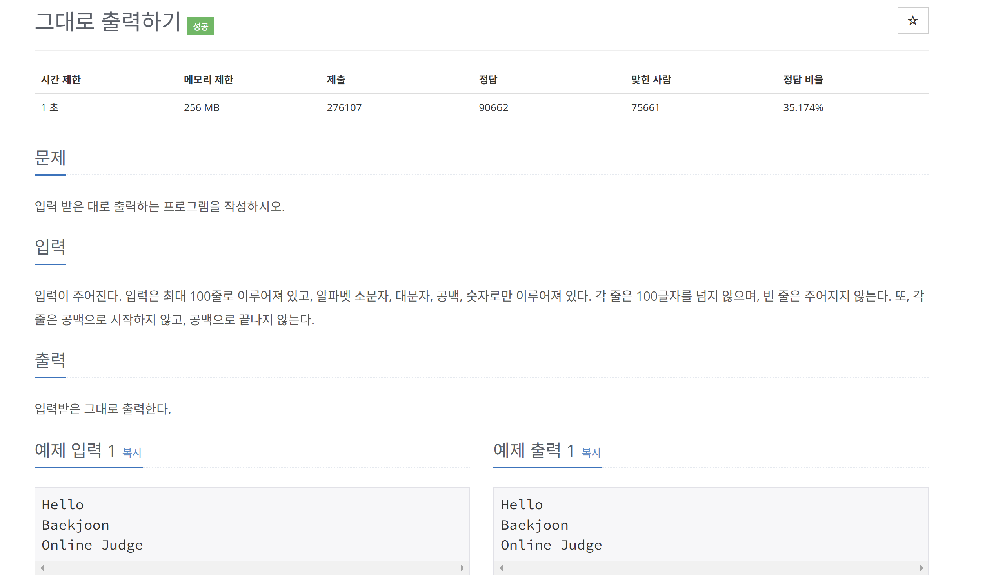Click 'Online Judge' line in example input
This screenshot has height=586, width=996.
92,545
